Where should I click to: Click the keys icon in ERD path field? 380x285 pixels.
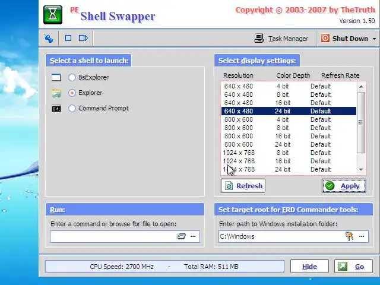pos(349,236)
